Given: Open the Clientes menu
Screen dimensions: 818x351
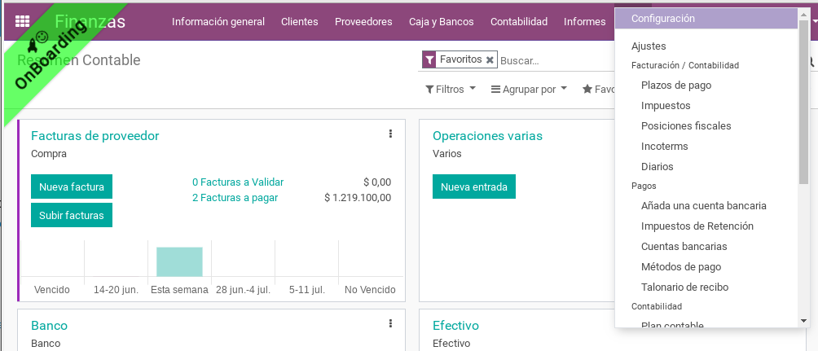Looking at the screenshot, I should click(300, 21).
